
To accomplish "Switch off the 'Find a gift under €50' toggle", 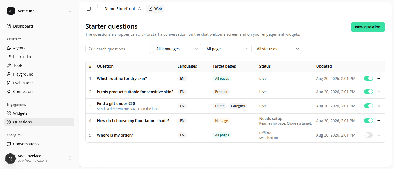I will click(x=369, y=106).
